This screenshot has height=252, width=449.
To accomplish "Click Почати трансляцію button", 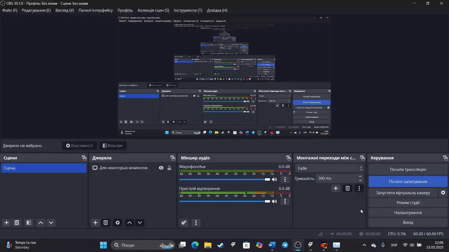I will 408,169.
